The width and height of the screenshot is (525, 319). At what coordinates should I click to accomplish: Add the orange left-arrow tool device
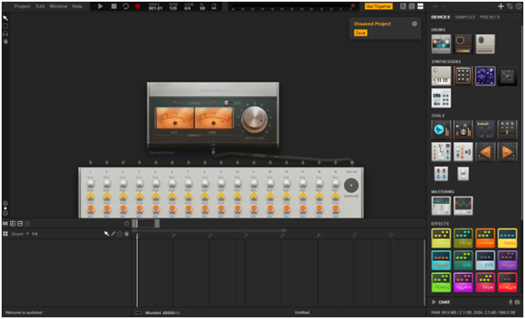pos(485,152)
